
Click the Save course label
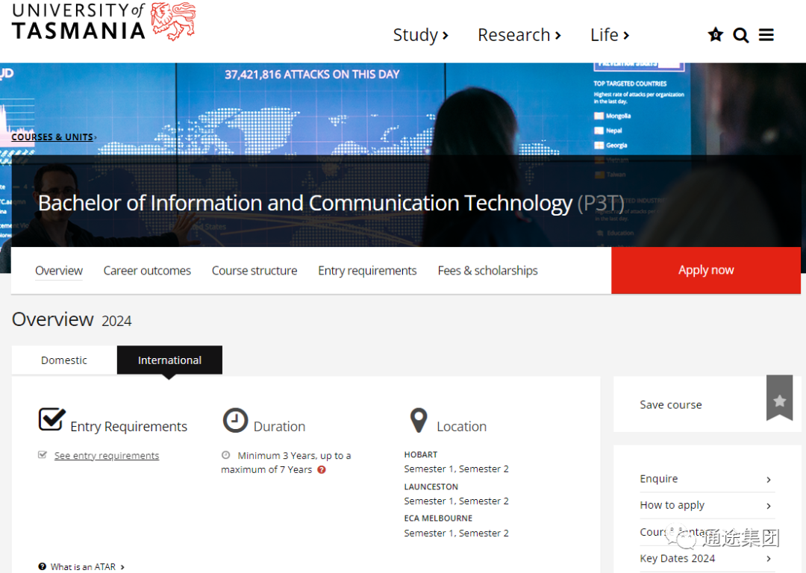(x=670, y=405)
